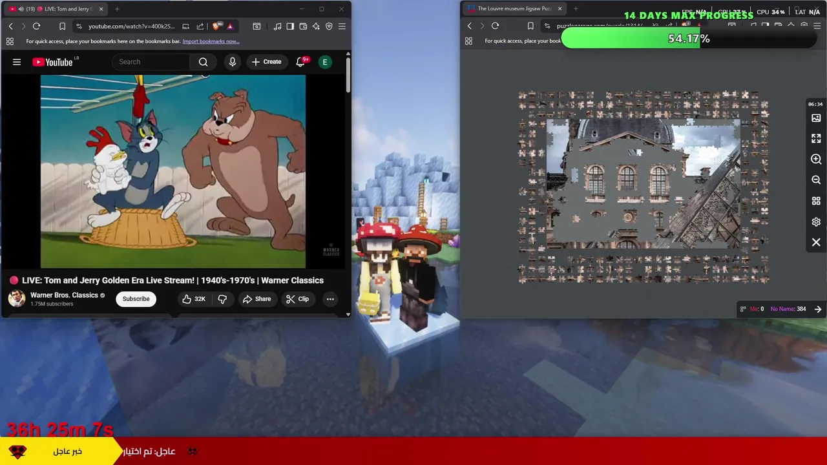The width and height of the screenshot is (827, 465).
Task: Subscribe to Warner Bros. Classics
Action: click(x=136, y=299)
